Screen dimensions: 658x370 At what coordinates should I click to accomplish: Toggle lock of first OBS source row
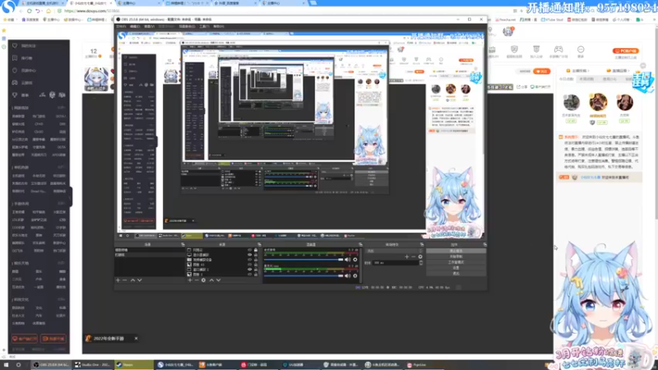click(x=256, y=250)
